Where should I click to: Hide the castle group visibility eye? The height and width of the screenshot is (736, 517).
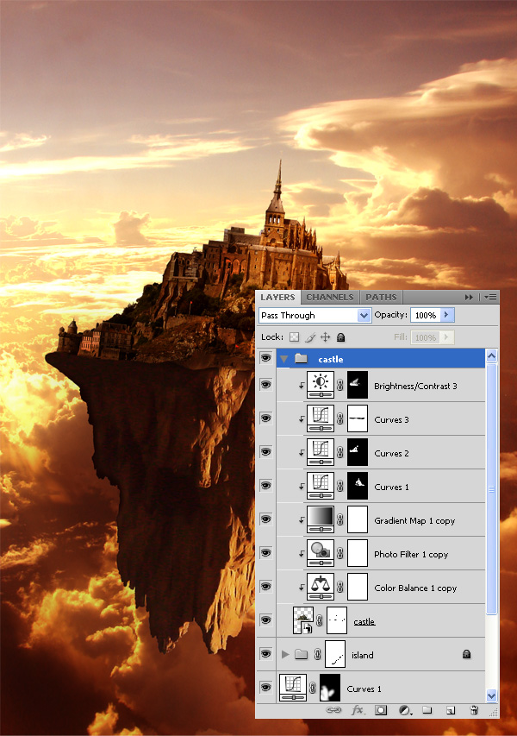(265, 358)
